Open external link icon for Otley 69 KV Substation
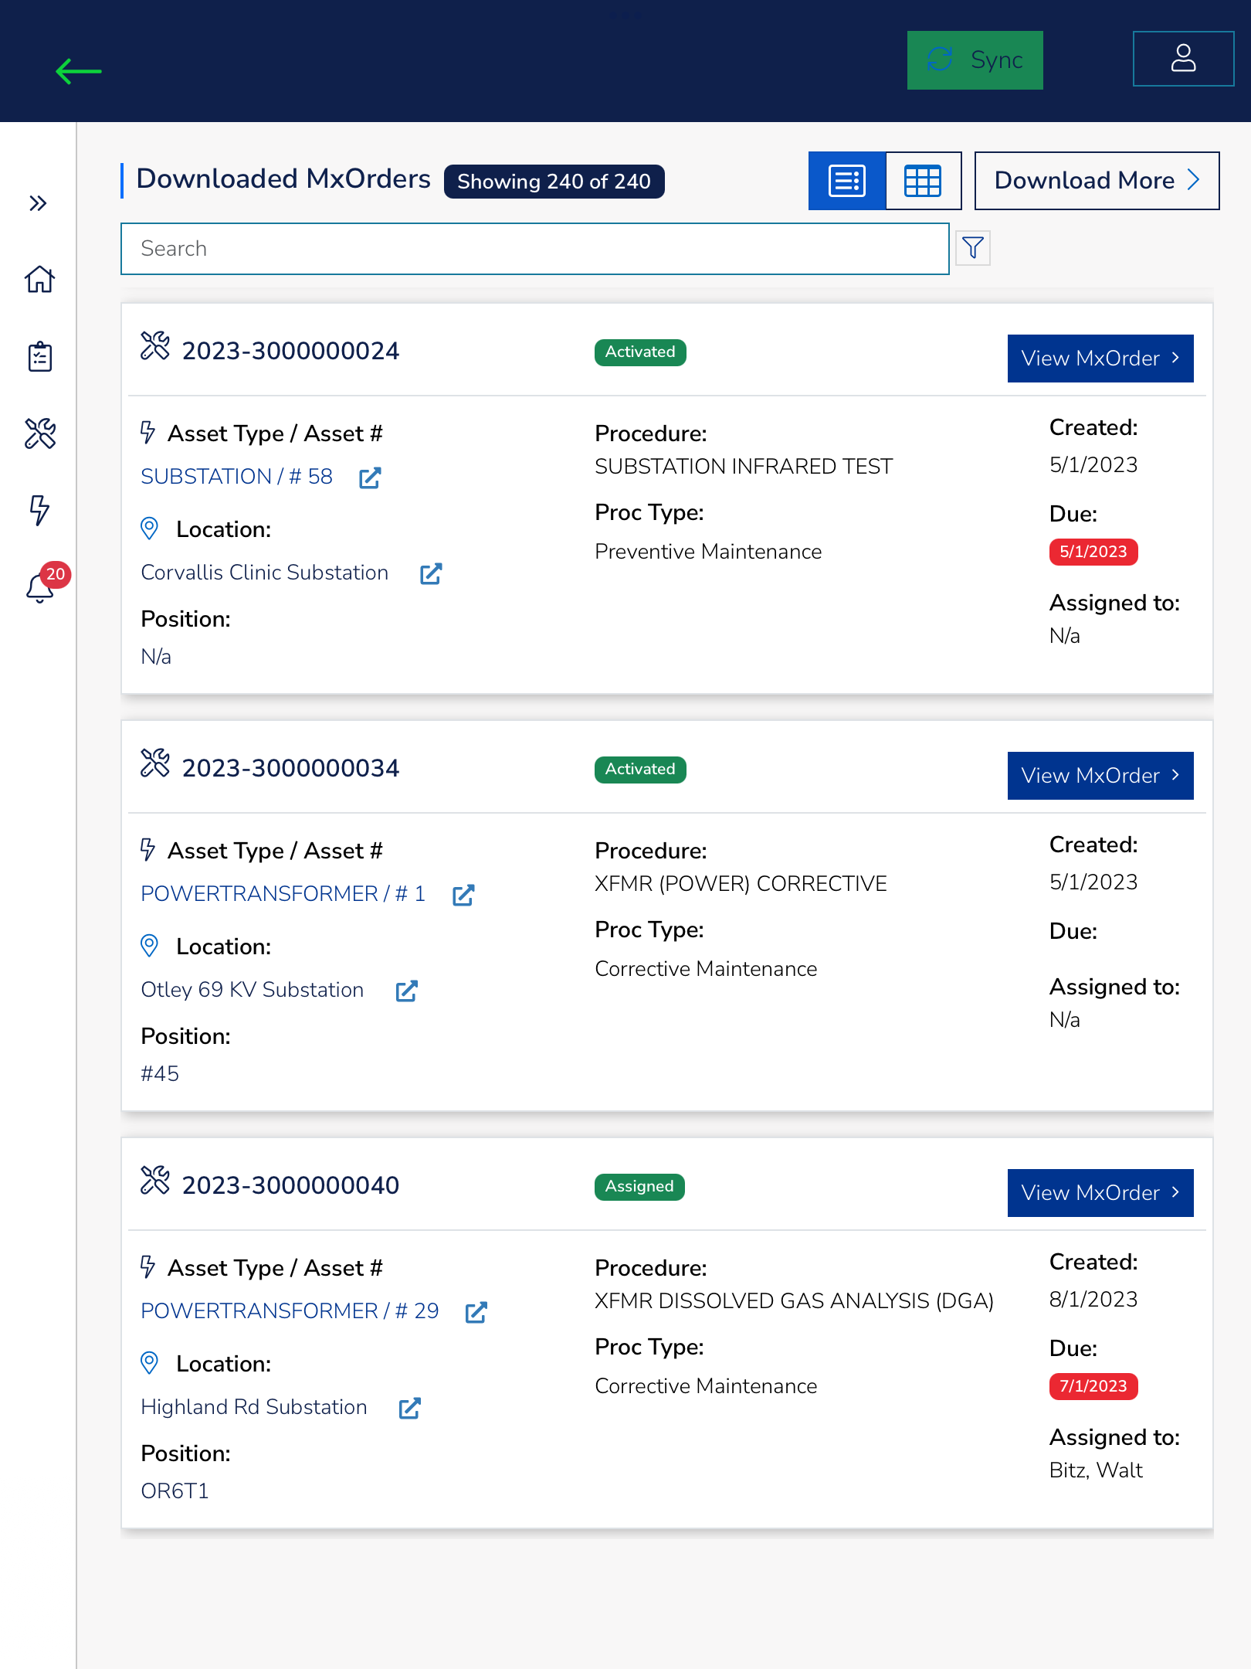 [x=406, y=991]
